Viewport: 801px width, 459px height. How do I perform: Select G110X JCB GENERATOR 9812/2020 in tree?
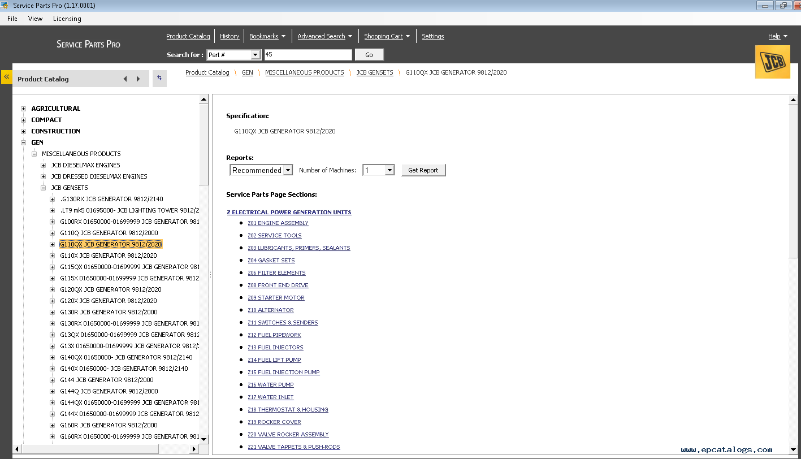[109, 256]
